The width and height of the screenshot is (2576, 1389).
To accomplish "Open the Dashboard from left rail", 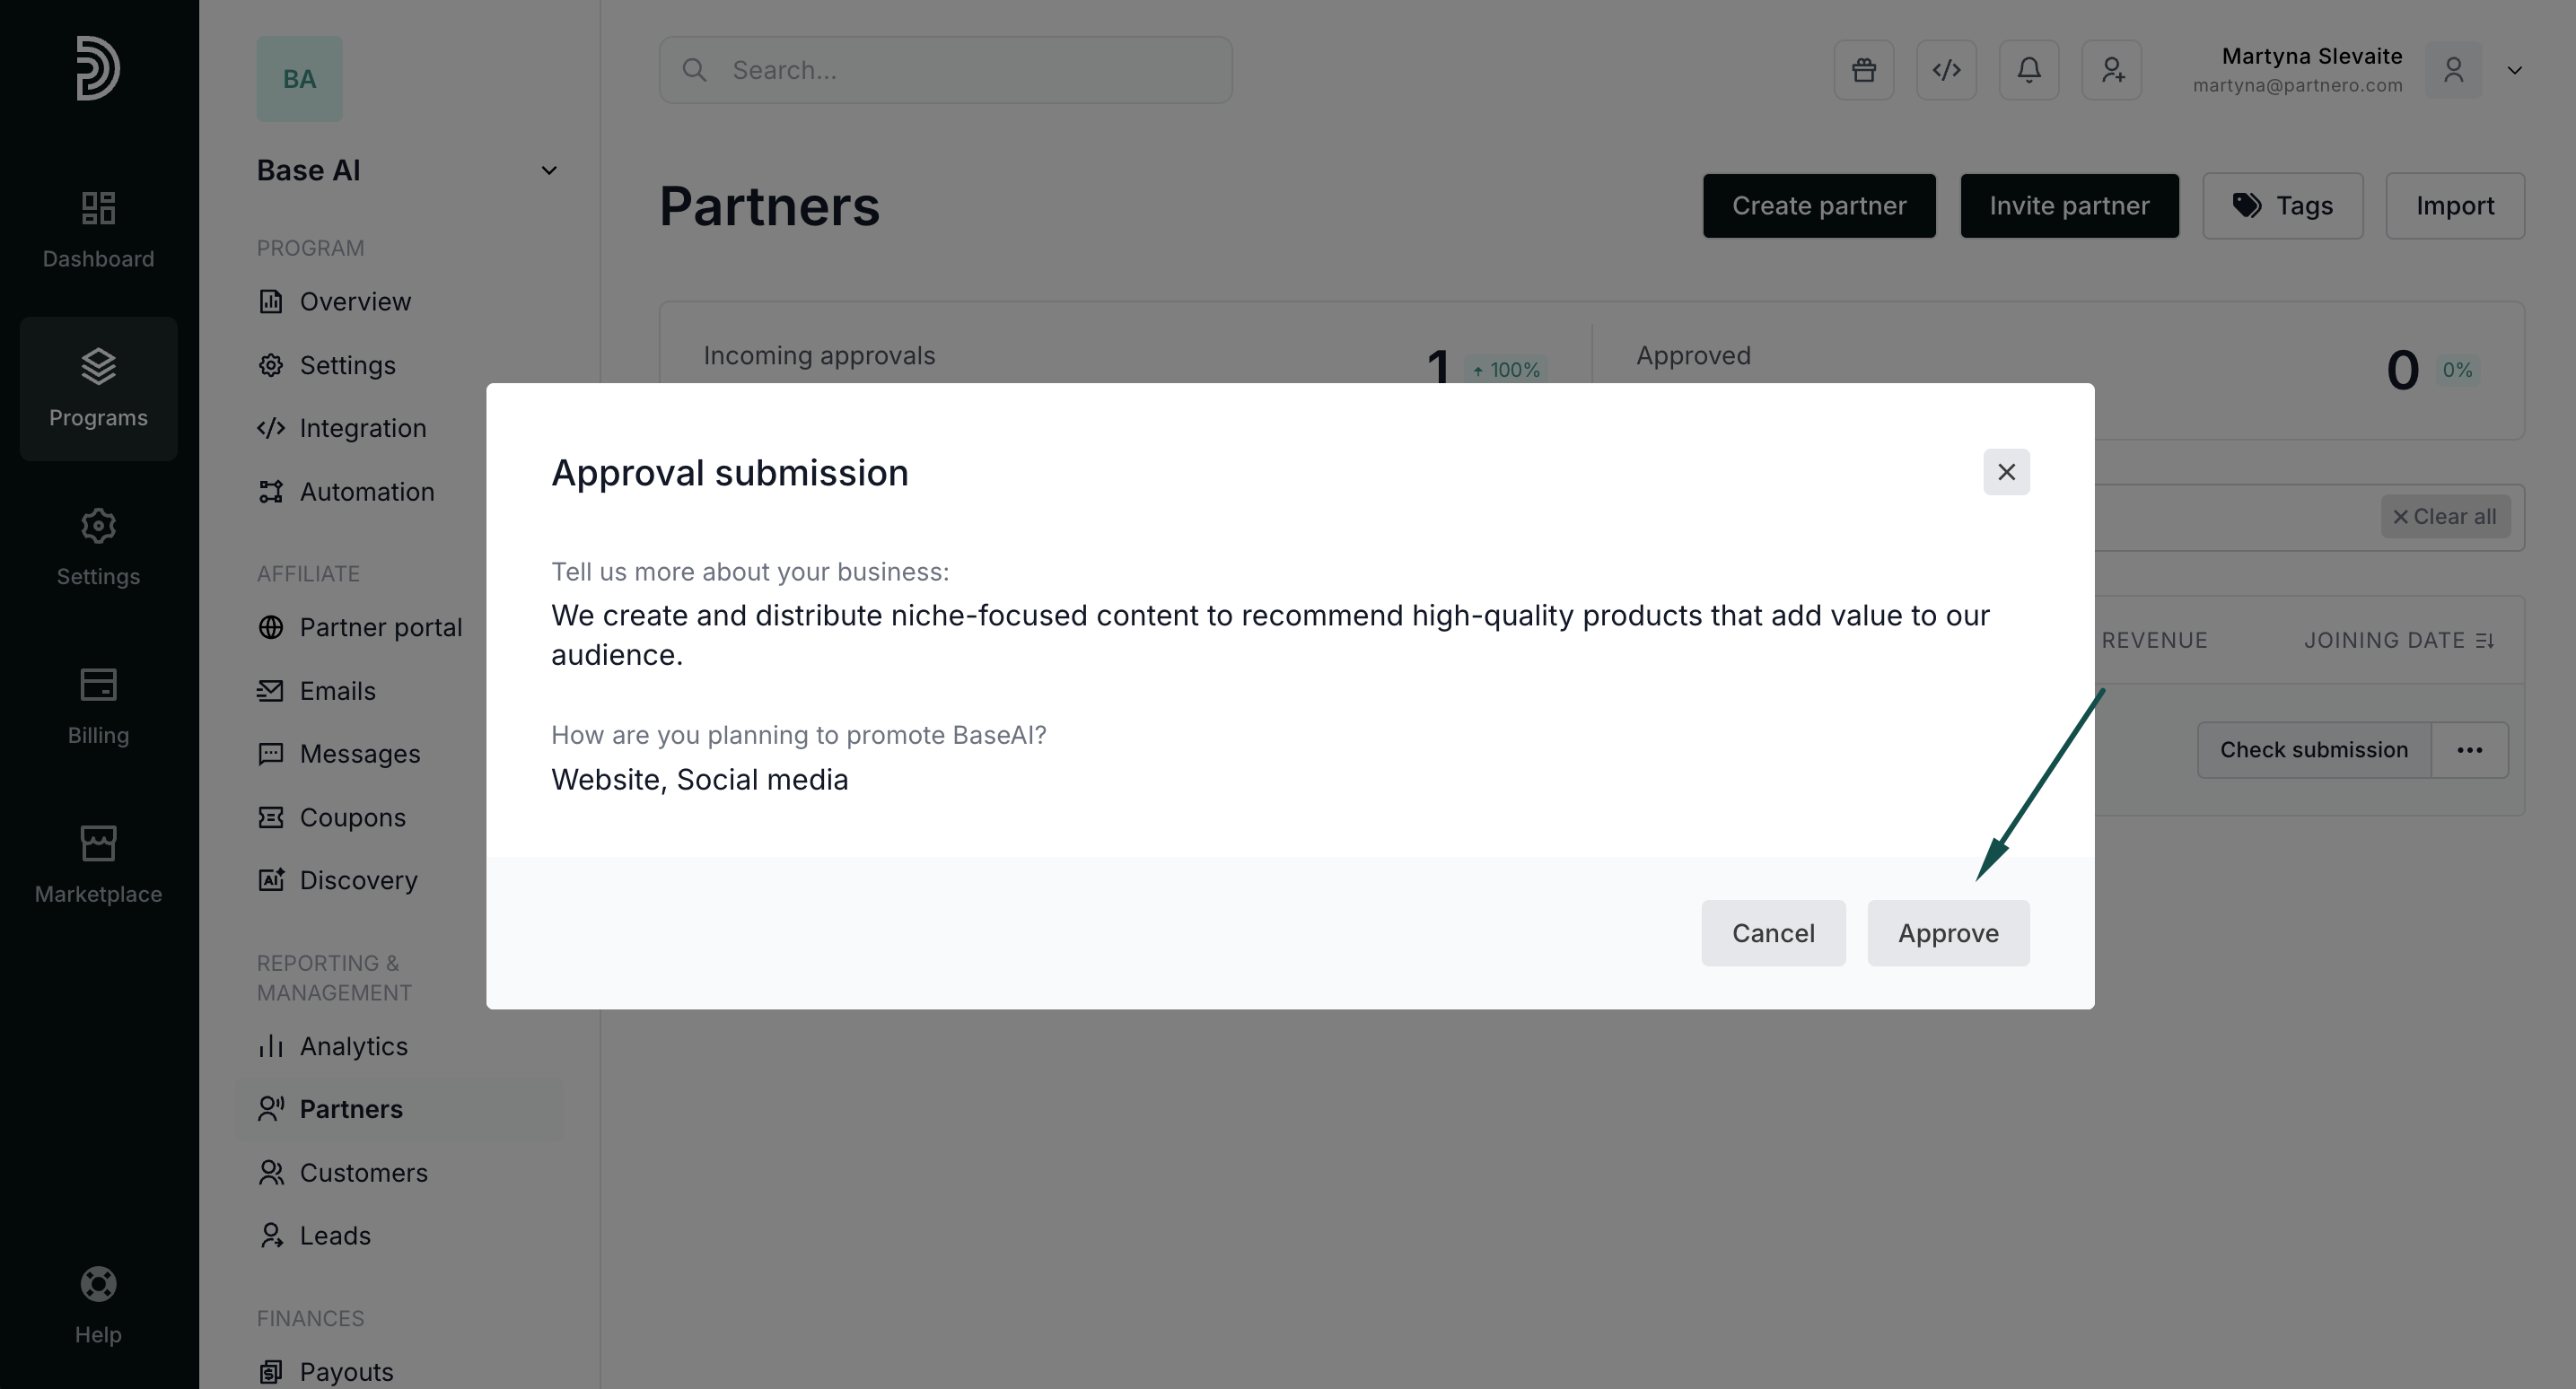I will pos(98,229).
